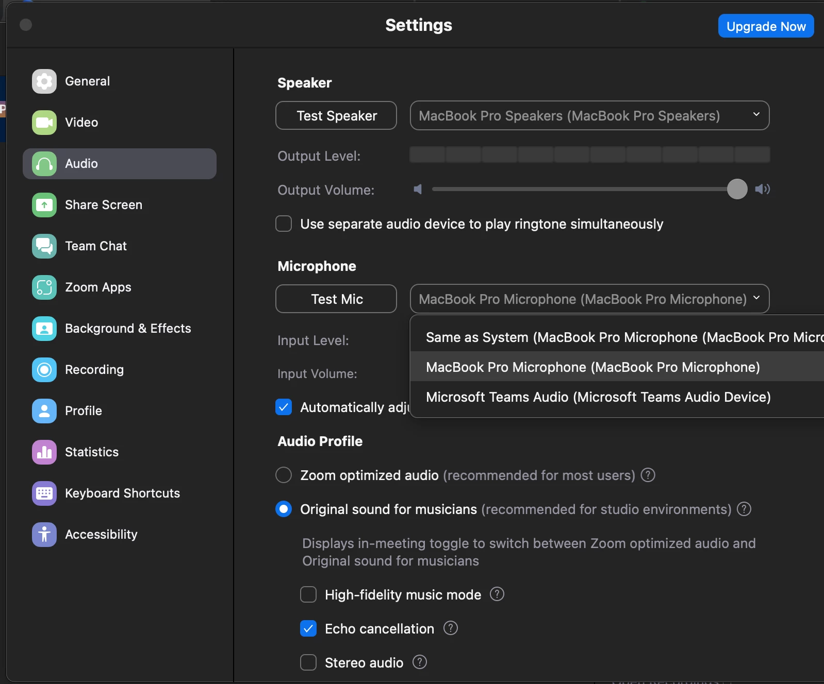This screenshot has height=684, width=824.
Task: Choose Microsoft Teams Audio microphone option
Action: [598, 397]
